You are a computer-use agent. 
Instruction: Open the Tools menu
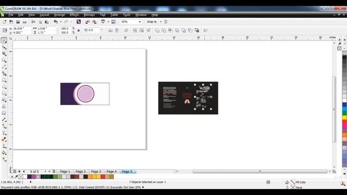point(126,15)
